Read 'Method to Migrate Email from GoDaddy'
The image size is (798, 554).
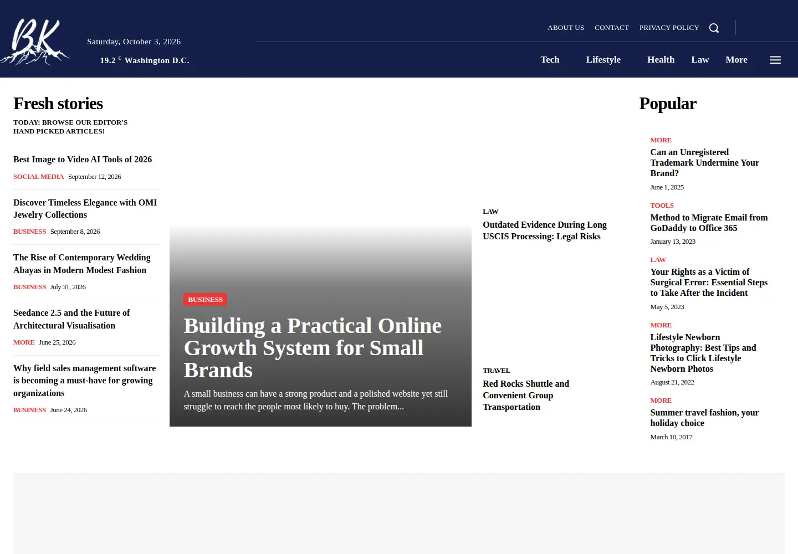pyautogui.click(x=709, y=223)
